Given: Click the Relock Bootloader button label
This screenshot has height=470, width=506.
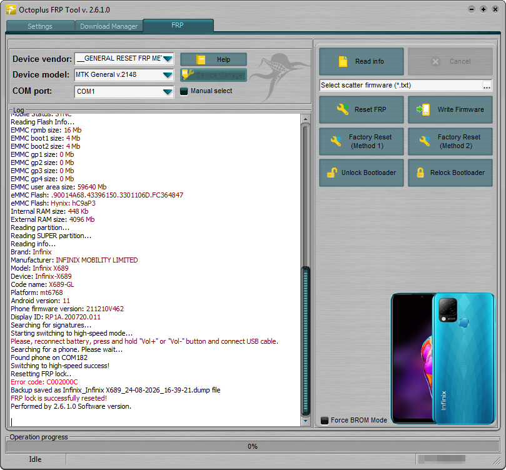Looking at the screenshot, I should [x=457, y=172].
